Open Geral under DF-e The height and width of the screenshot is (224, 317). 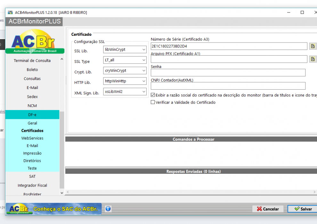coord(32,123)
